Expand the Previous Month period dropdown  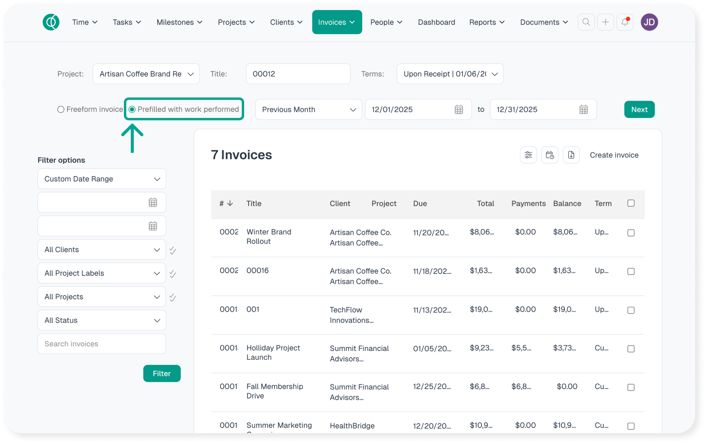pos(308,109)
